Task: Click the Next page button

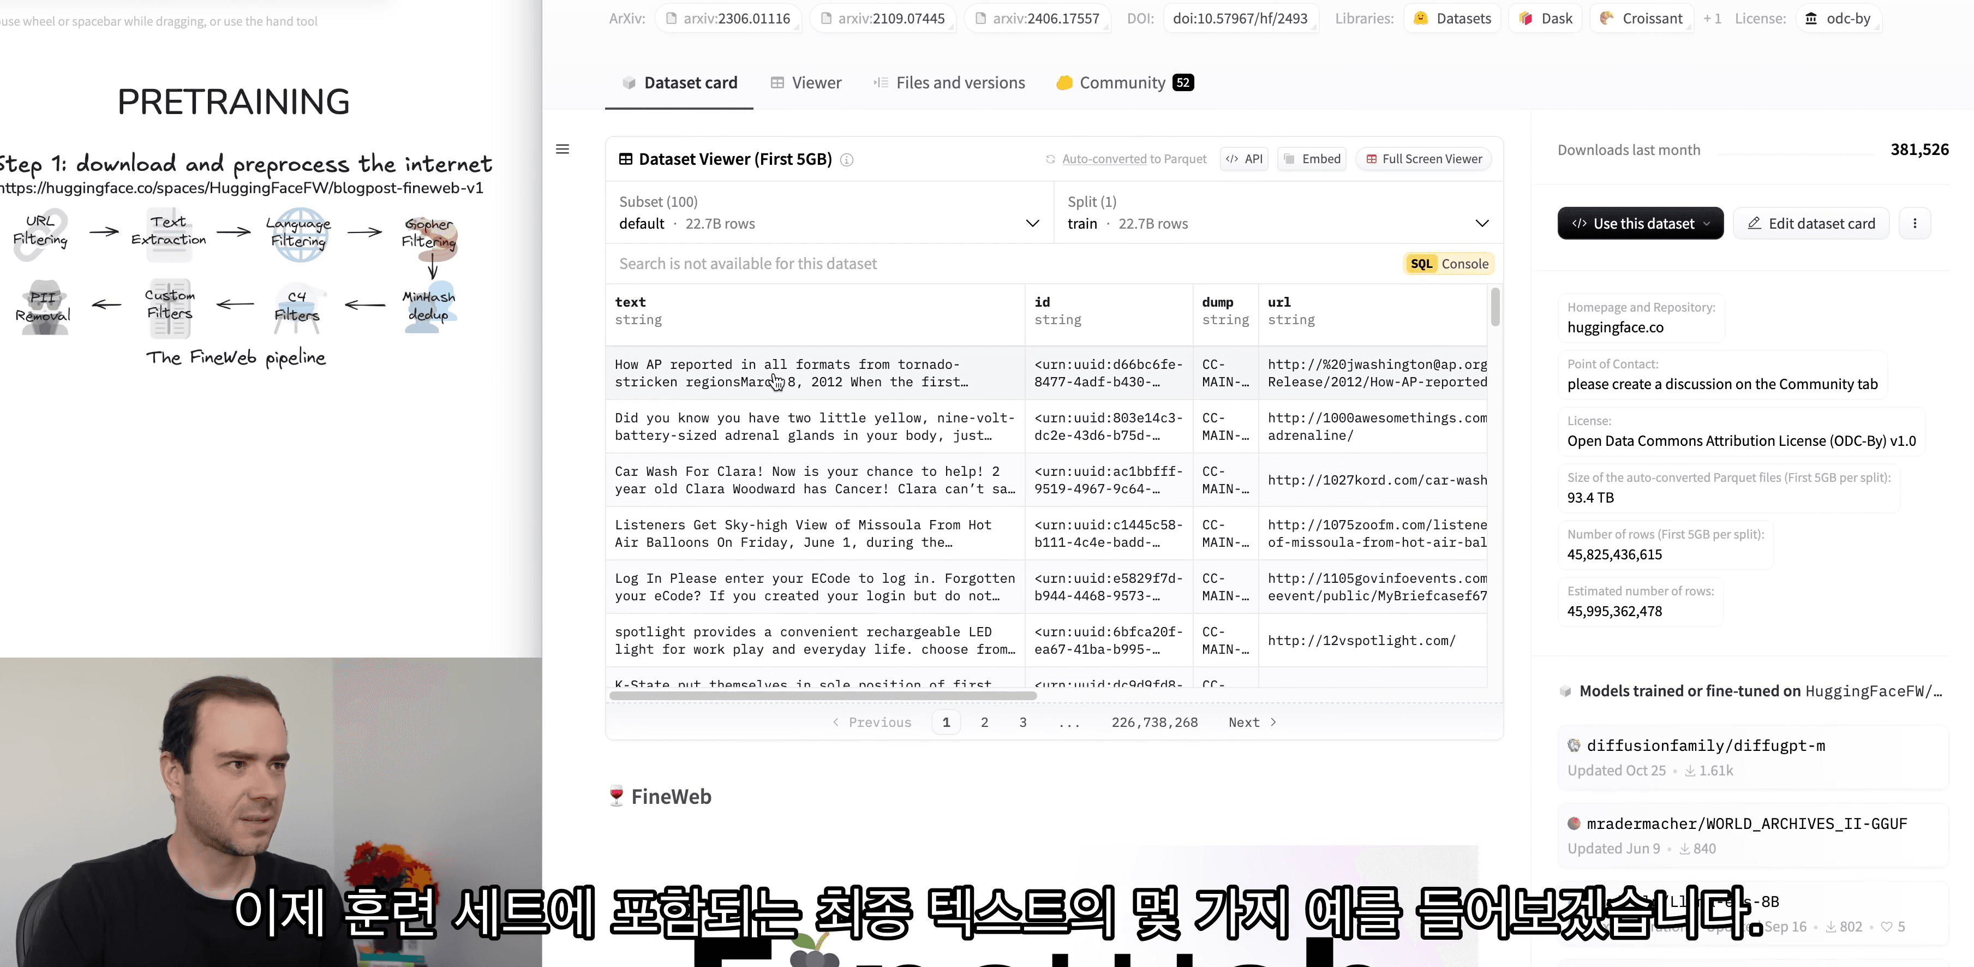Action: 1253,723
